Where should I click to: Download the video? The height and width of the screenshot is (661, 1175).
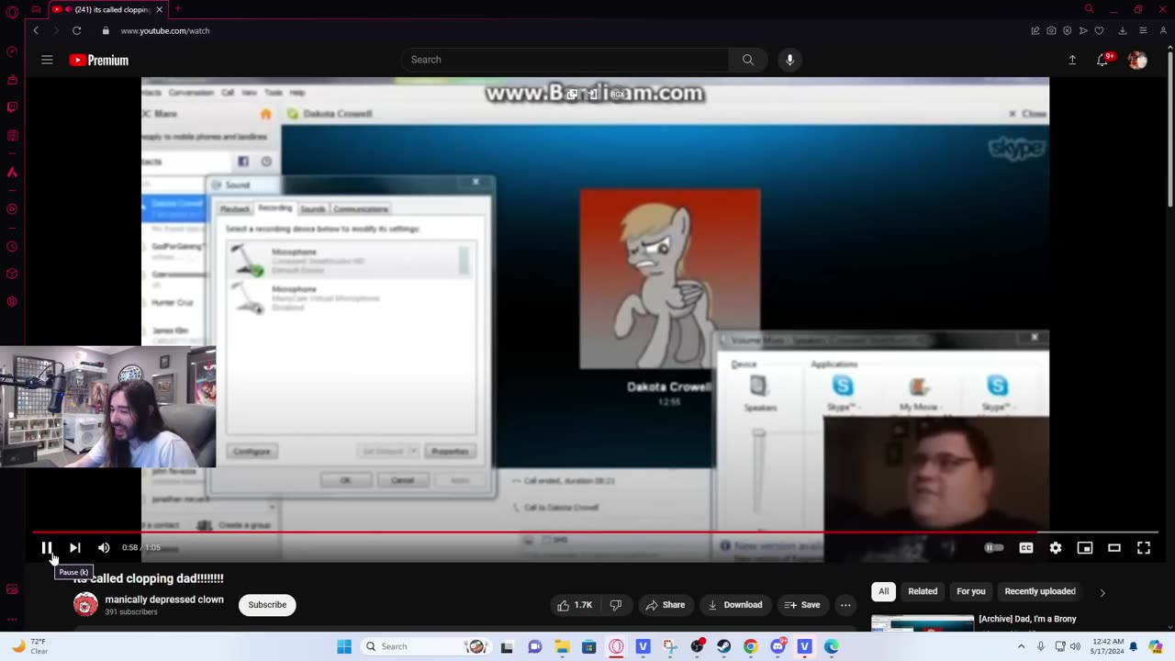pos(734,605)
